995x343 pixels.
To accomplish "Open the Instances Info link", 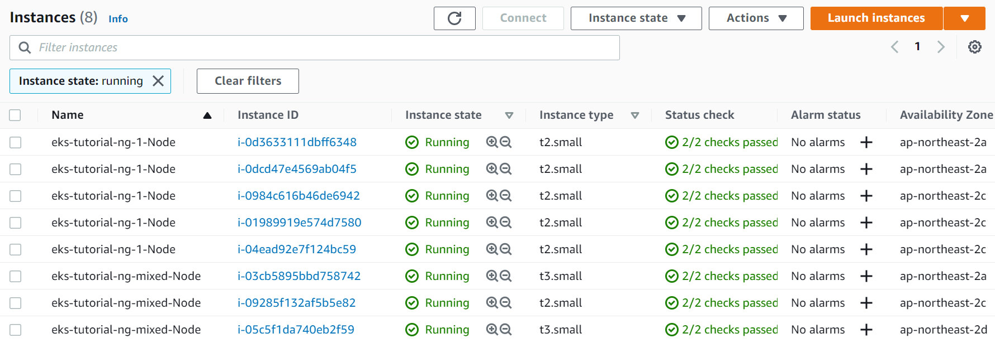I will pos(118,19).
